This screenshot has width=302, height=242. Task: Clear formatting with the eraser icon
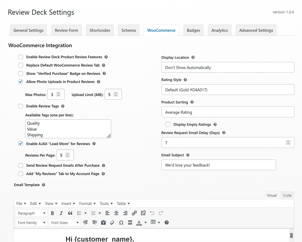112,222
